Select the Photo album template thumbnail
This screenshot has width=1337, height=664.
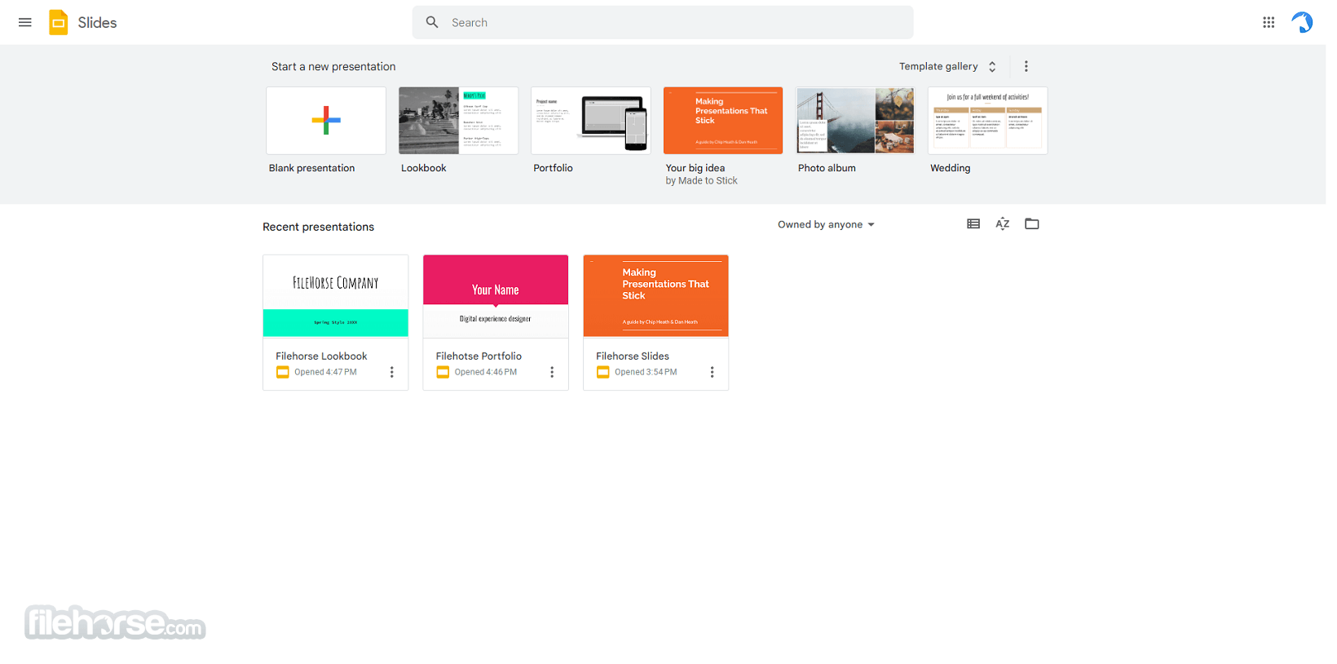pos(855,121)
